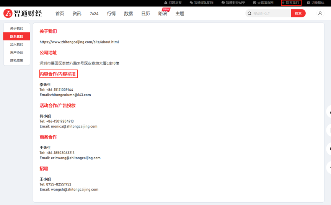Open the 智通财经 logo homepage link
This screenshot has width=331, height=205.
[23, 13]
